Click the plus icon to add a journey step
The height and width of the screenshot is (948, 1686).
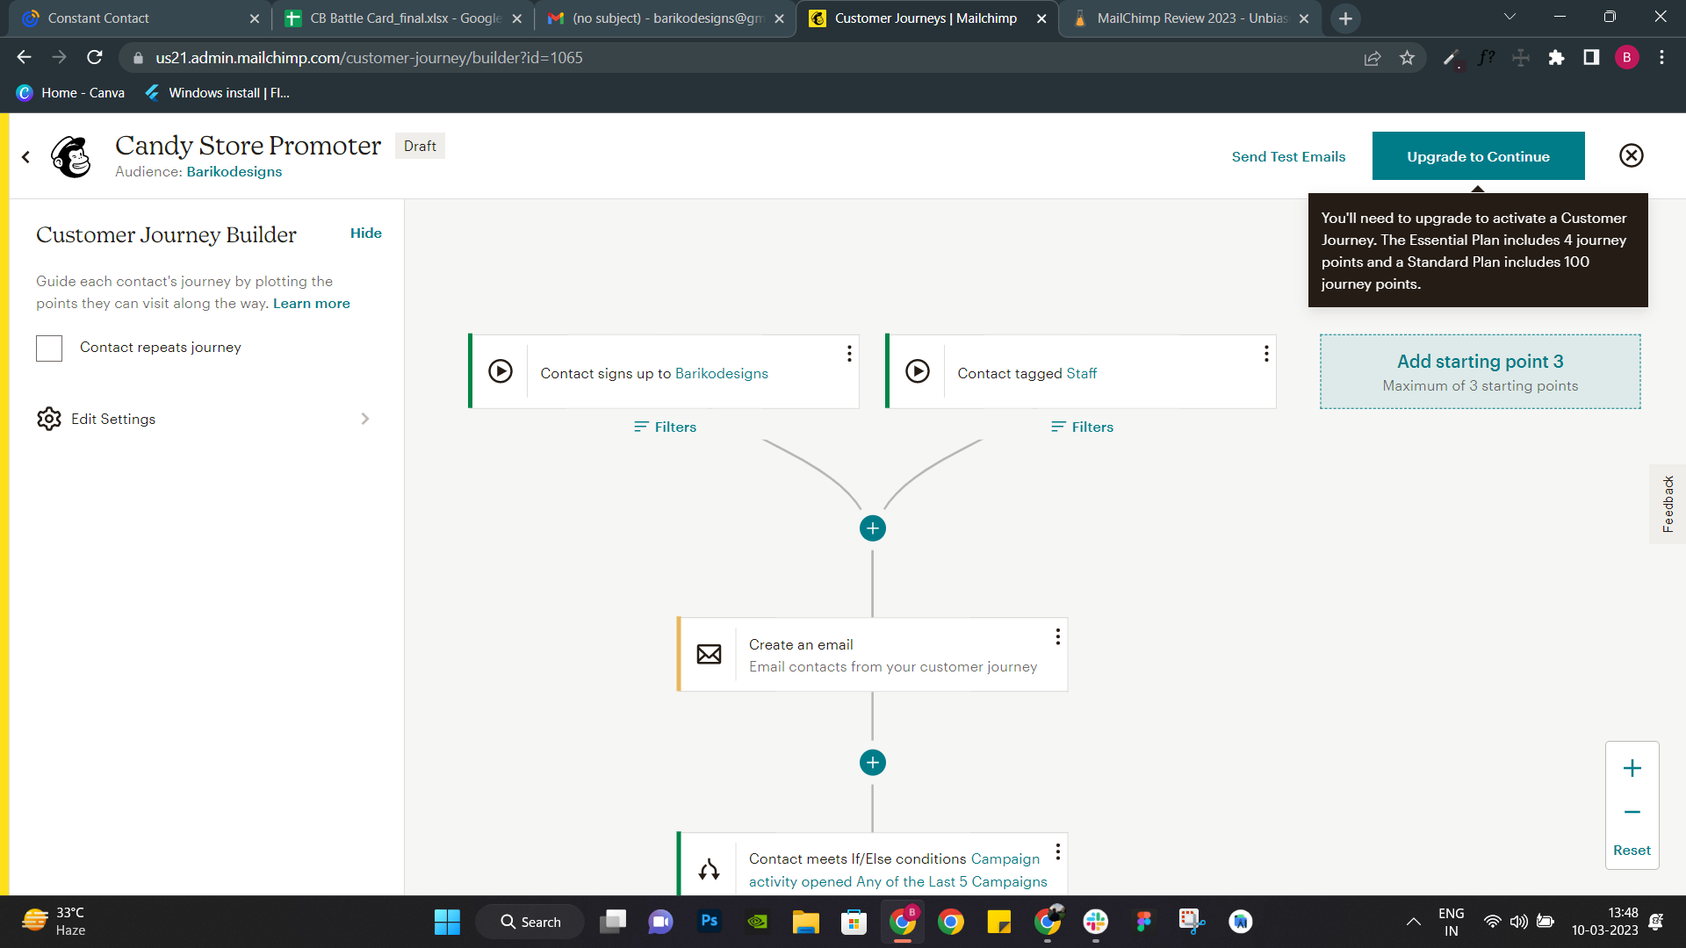tap(873, 528)
